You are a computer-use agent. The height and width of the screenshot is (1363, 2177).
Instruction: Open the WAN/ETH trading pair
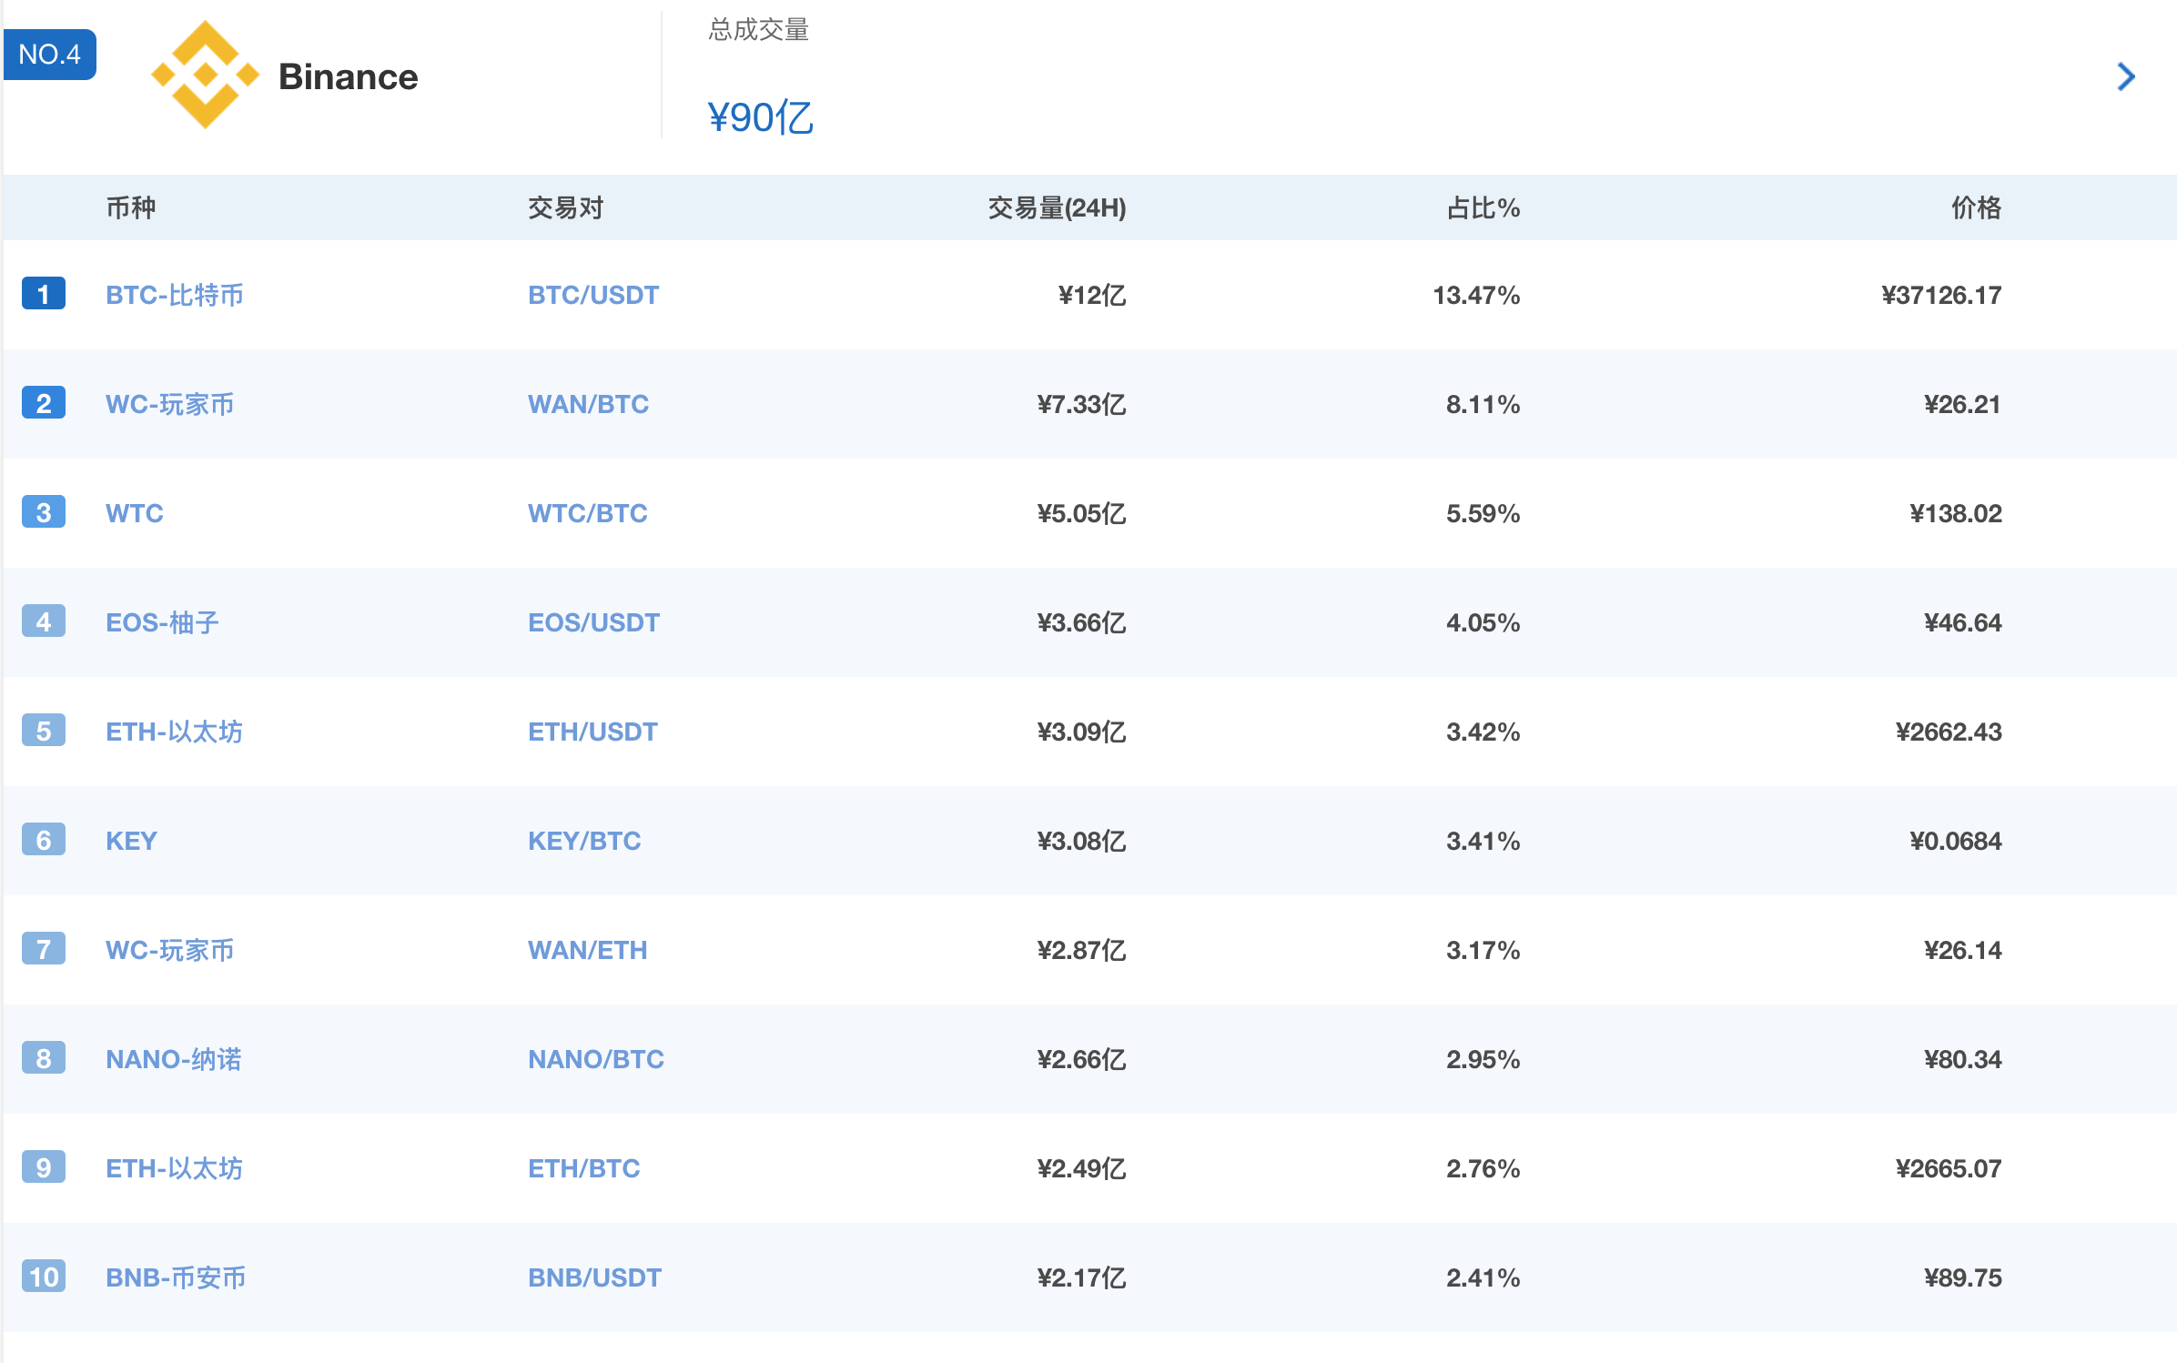(x=587, y=950)
